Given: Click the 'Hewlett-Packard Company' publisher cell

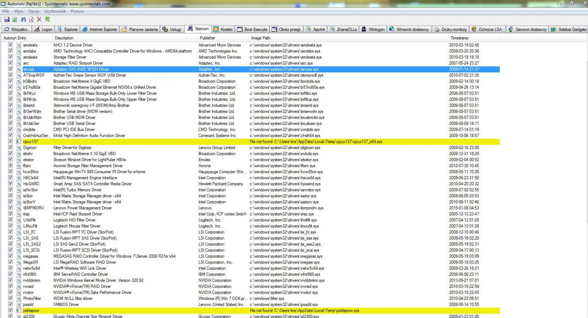Looking at the screenshot, I should 221,184.
